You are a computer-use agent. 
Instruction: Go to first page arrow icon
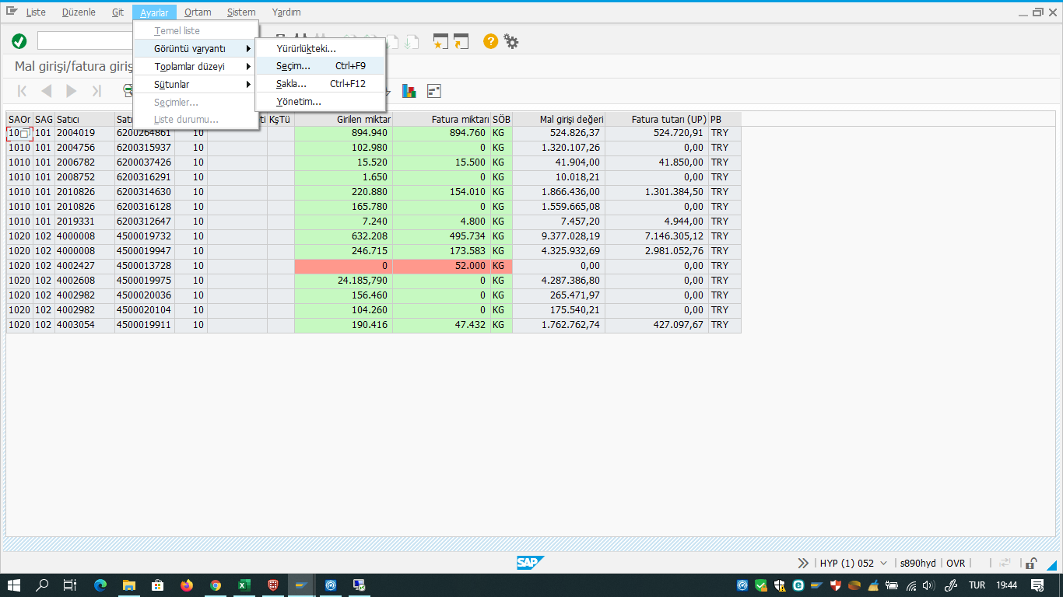coord(22,91)
